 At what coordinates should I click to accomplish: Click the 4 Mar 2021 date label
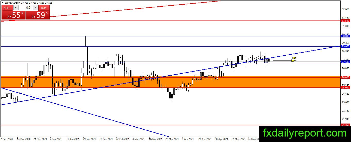pos(138,139)
